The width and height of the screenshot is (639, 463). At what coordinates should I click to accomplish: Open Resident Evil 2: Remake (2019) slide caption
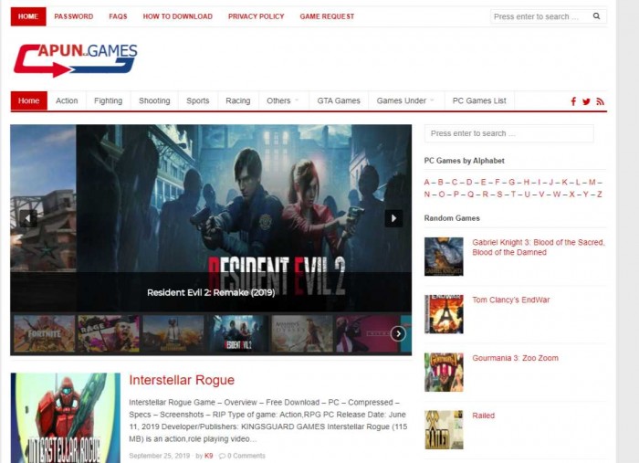[x=211, y=292]
